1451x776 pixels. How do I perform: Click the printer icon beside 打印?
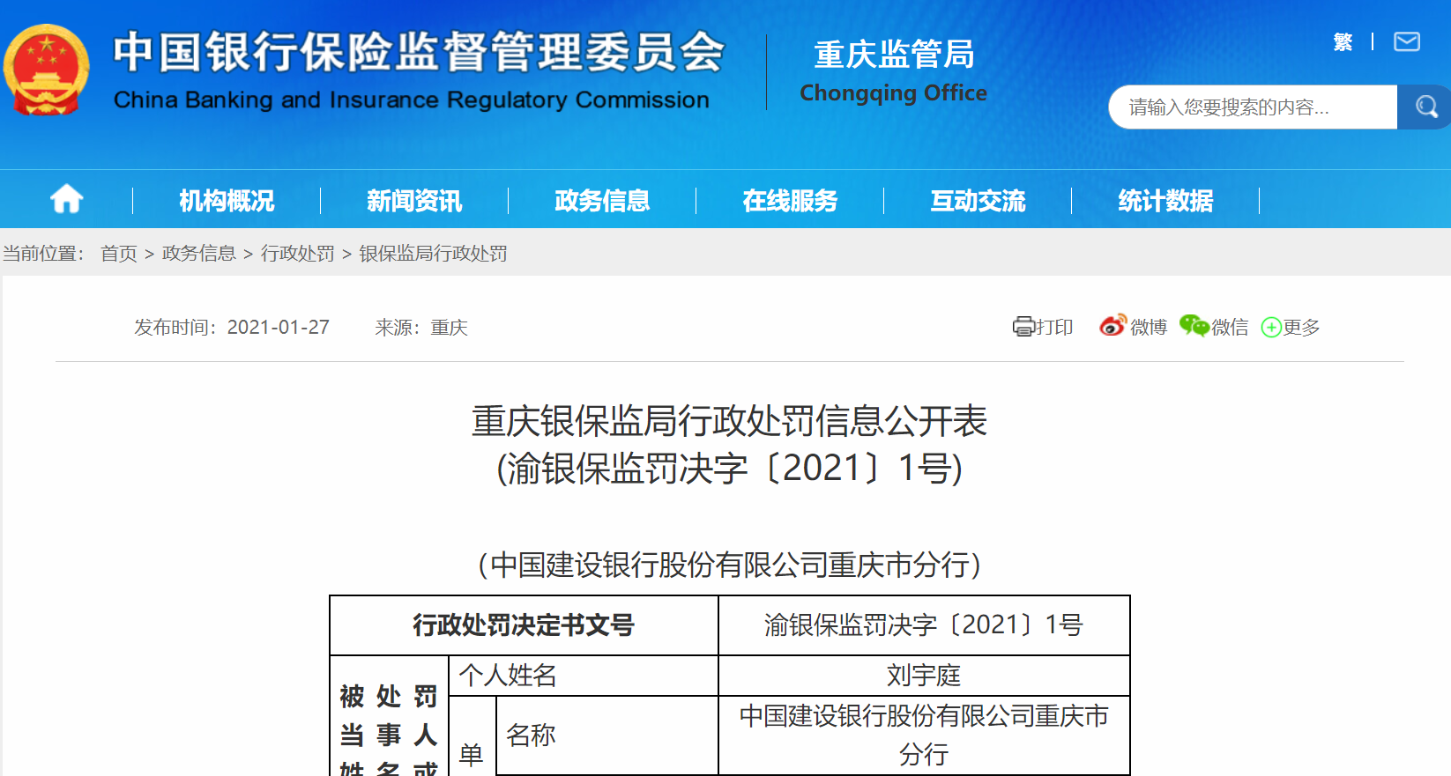(1023, 327)
